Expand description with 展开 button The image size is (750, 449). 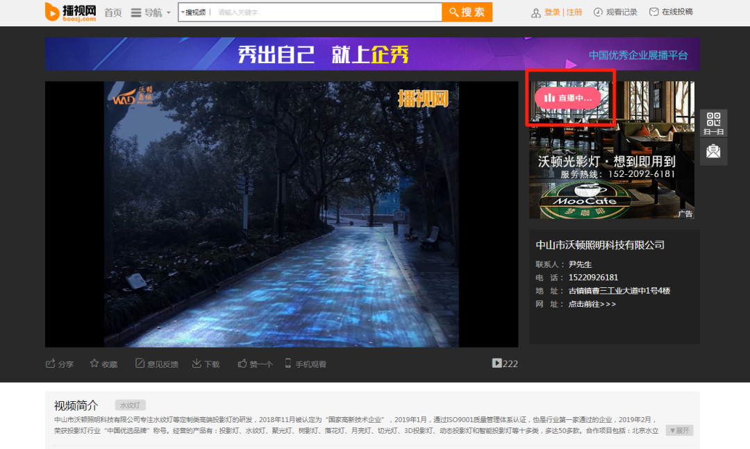click(x=679, y=430)
